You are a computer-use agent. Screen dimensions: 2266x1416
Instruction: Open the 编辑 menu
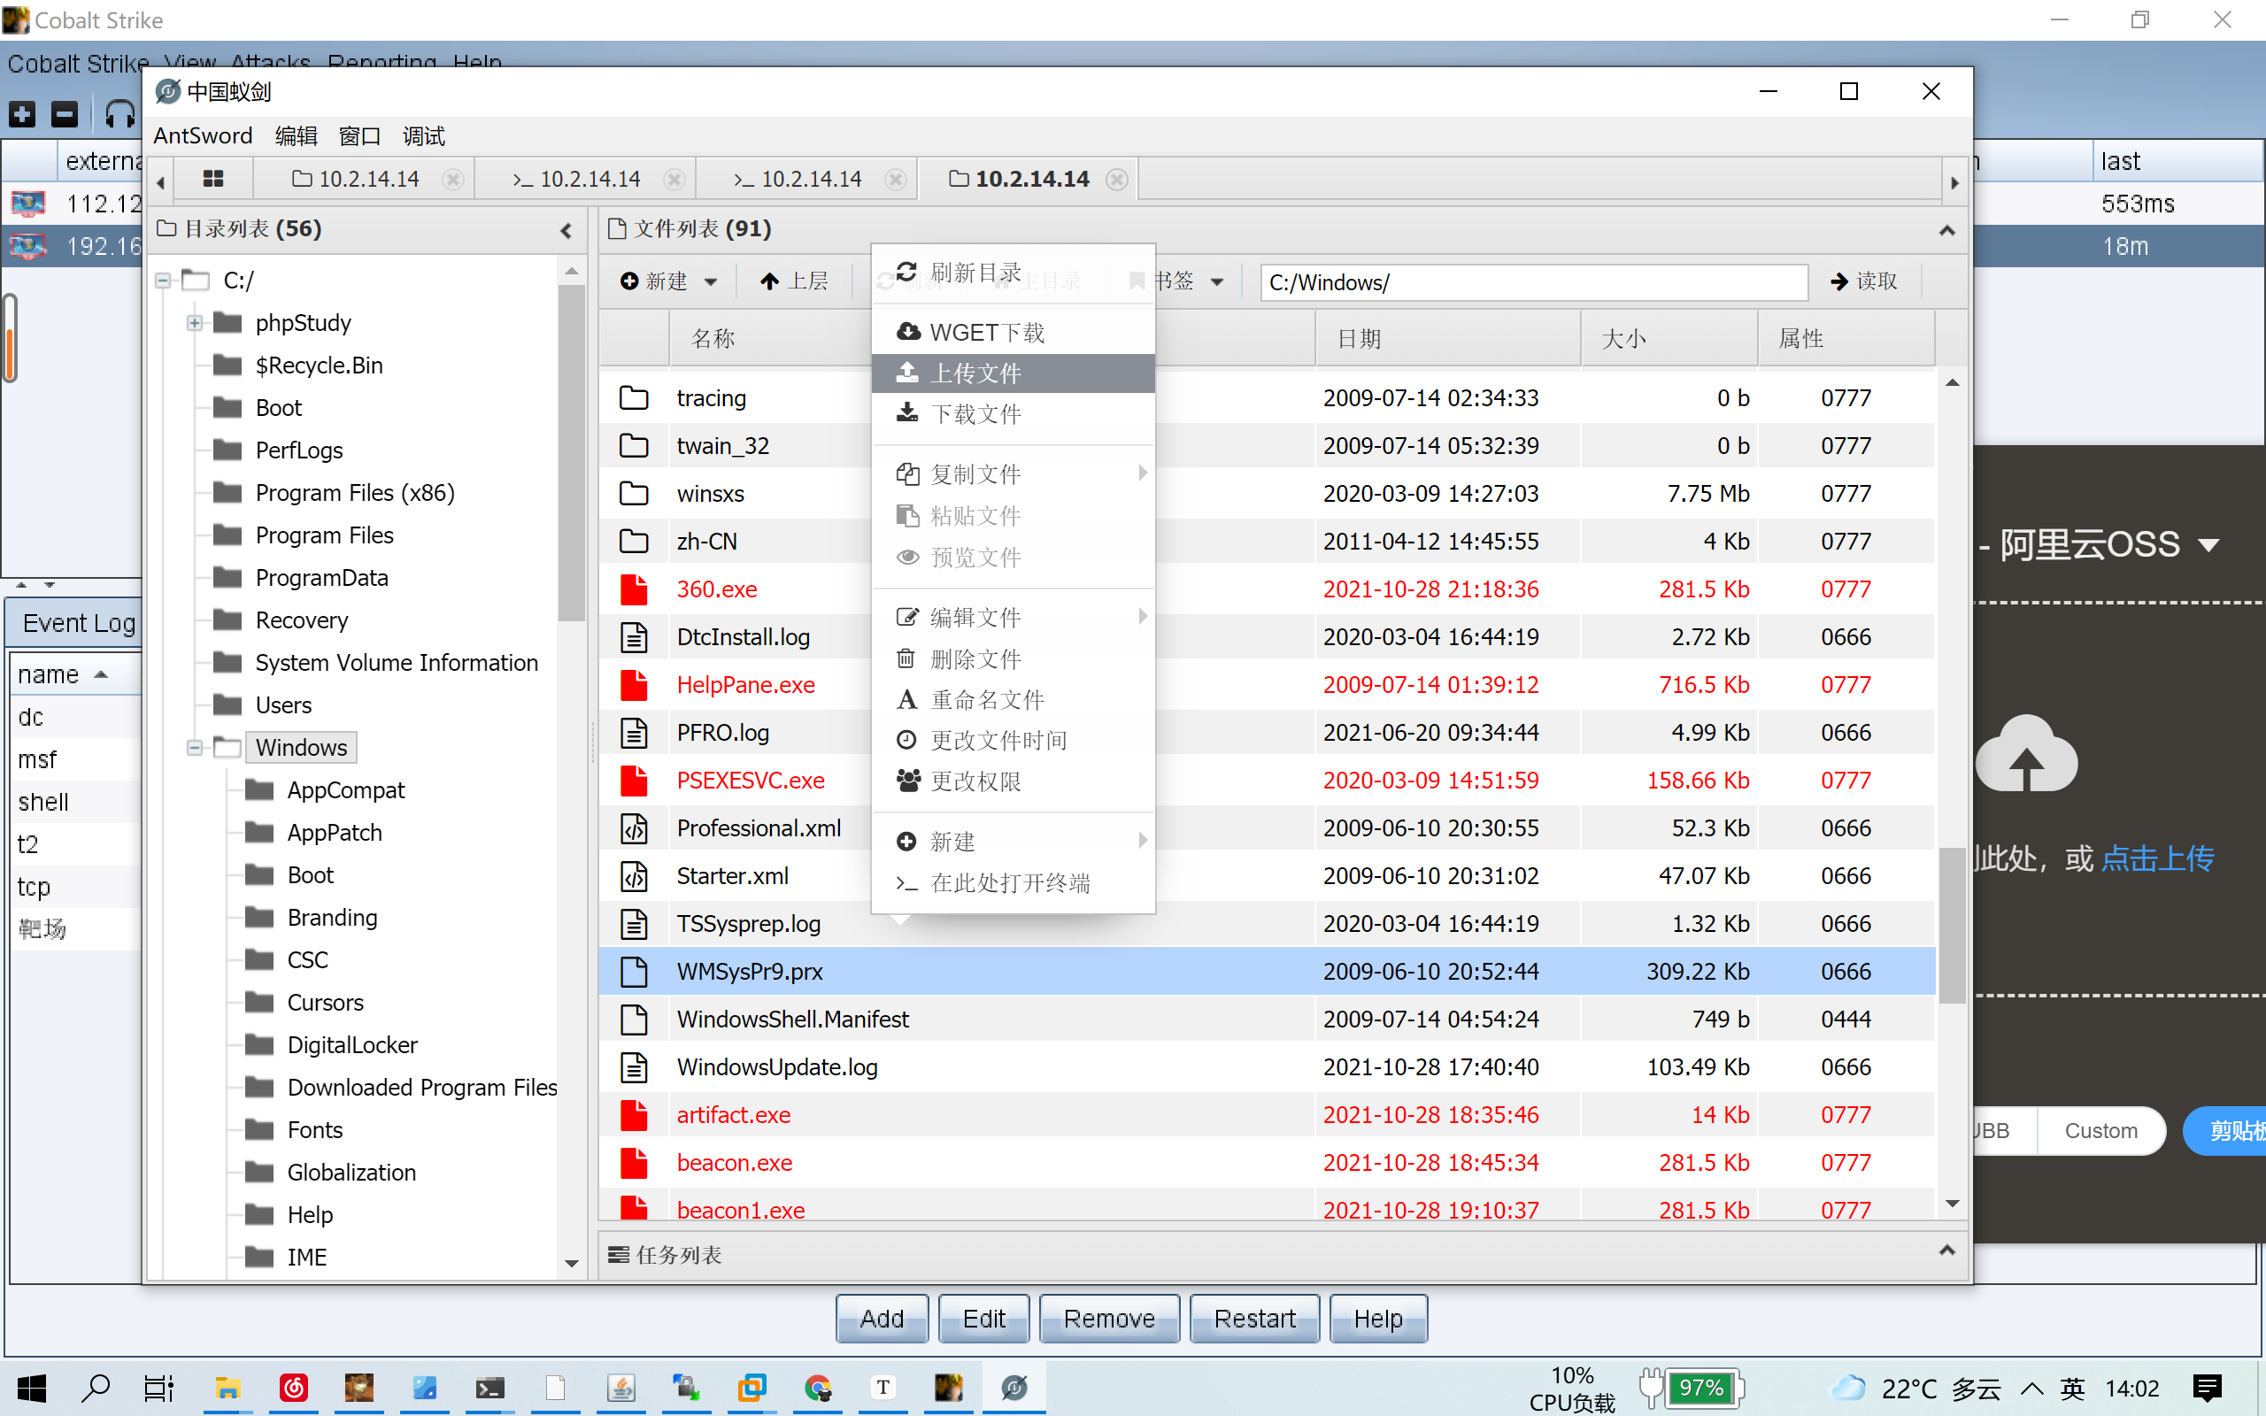point(296,135)
